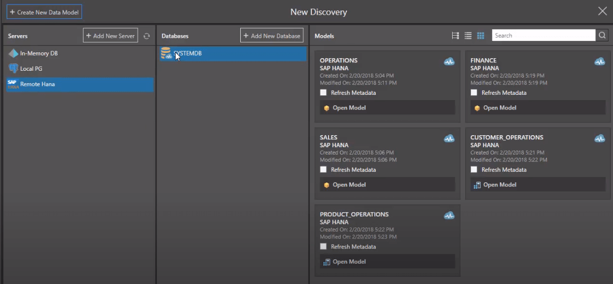Click cloud live-connection icon on SALES card
This screenshot has height=284, width=613.
(x=449, y=138)
